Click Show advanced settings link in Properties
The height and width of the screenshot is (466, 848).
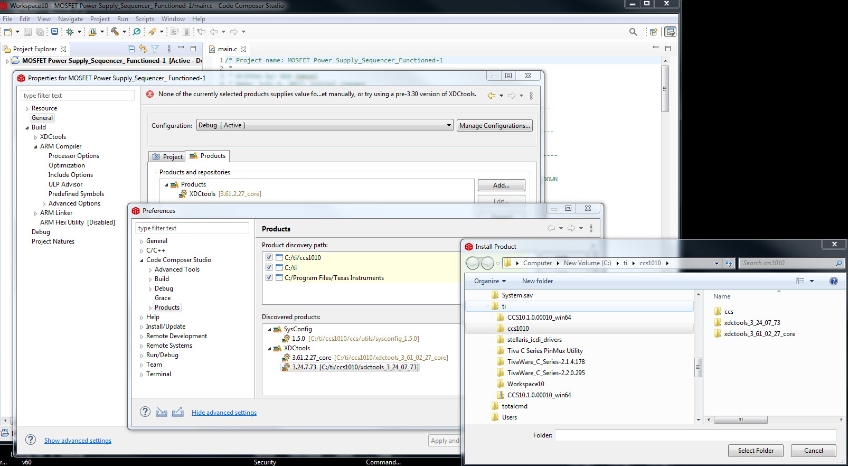(78, 440)
